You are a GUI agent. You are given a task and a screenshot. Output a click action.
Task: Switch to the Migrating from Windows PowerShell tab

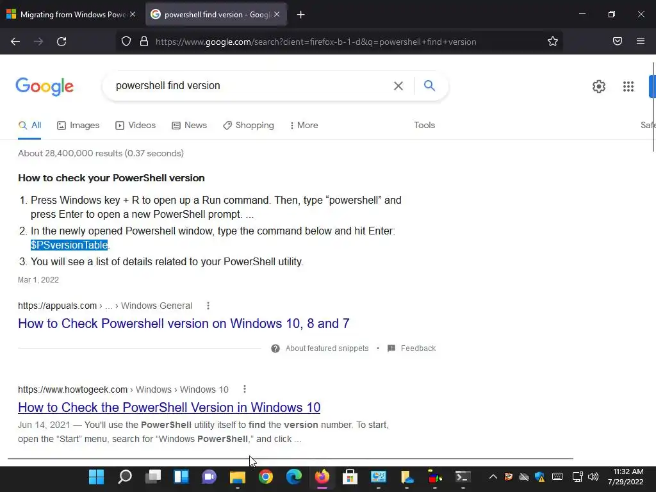[x=70, y=14]
